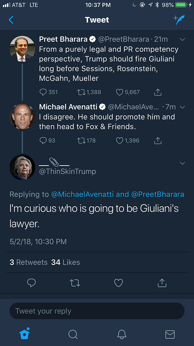Like Michael Avenatti's tweet

coord(120,140)
